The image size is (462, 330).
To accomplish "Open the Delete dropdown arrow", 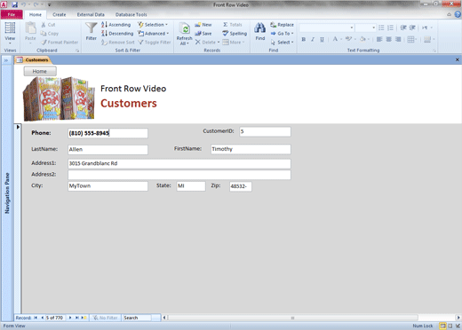I will pyautogui.click(x=219, y=43).
